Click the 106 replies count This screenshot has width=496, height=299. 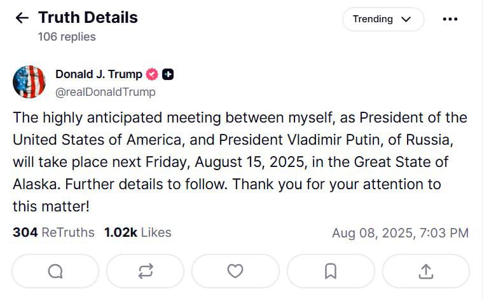click(67, 37)
